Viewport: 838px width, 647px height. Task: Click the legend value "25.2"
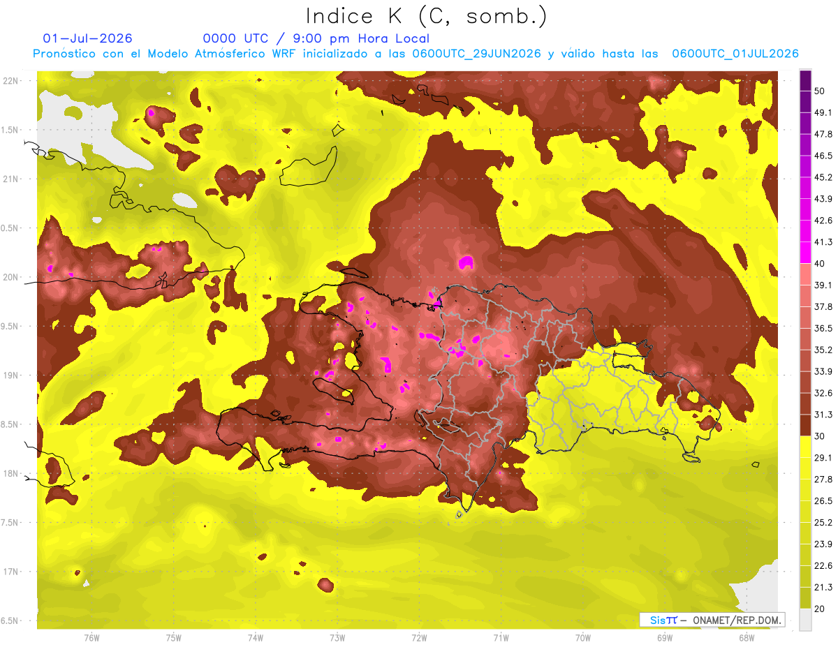coord(823,522)
